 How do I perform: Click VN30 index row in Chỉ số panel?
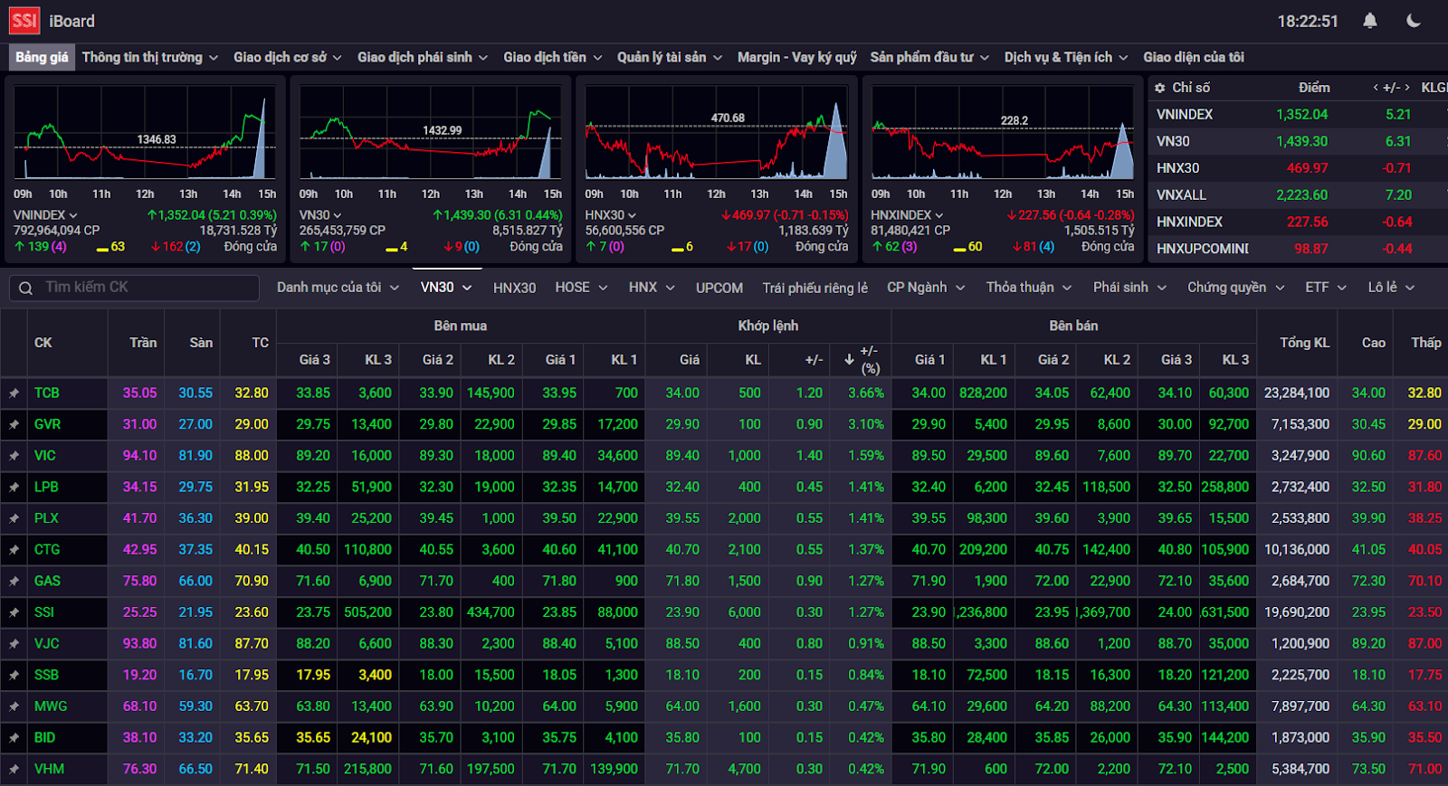pos(1298,142)
